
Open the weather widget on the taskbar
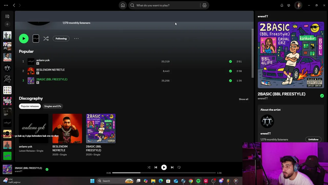pos(12,181)
